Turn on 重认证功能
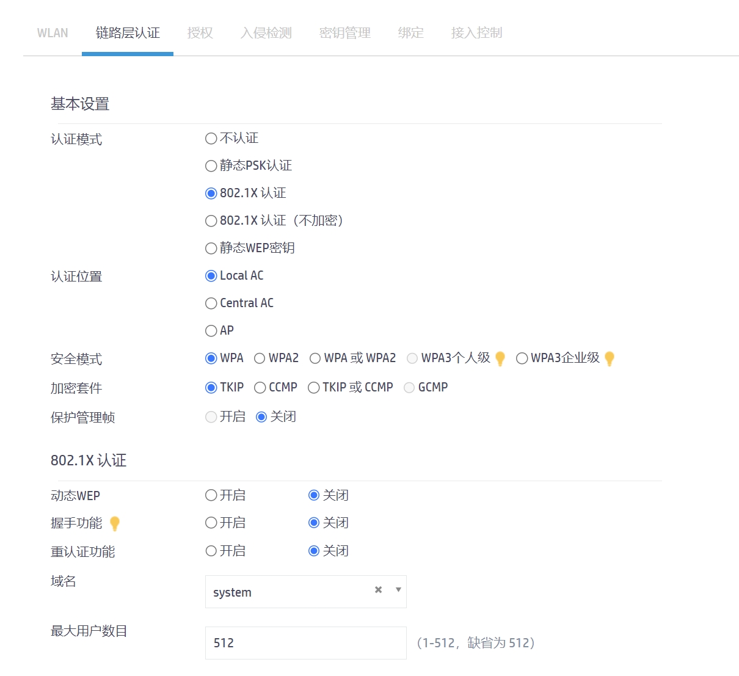 tap(211, 551)
